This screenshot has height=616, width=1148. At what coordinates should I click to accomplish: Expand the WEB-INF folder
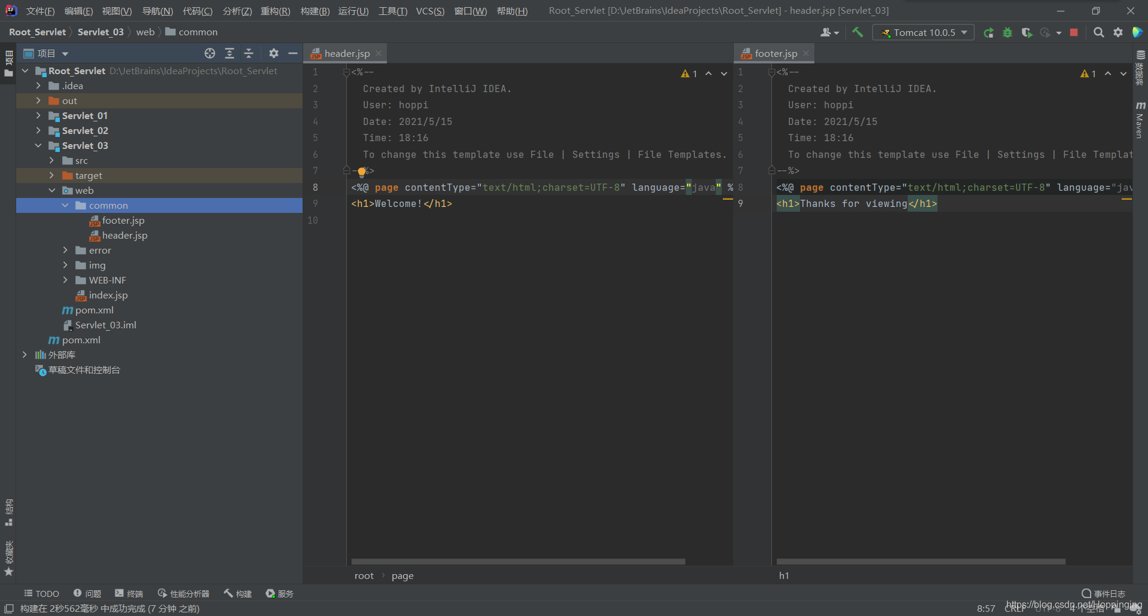click(65, 280)
